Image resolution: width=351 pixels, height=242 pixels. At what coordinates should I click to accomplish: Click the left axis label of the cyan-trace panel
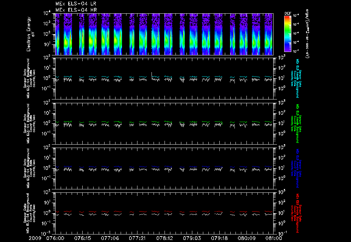29,78
